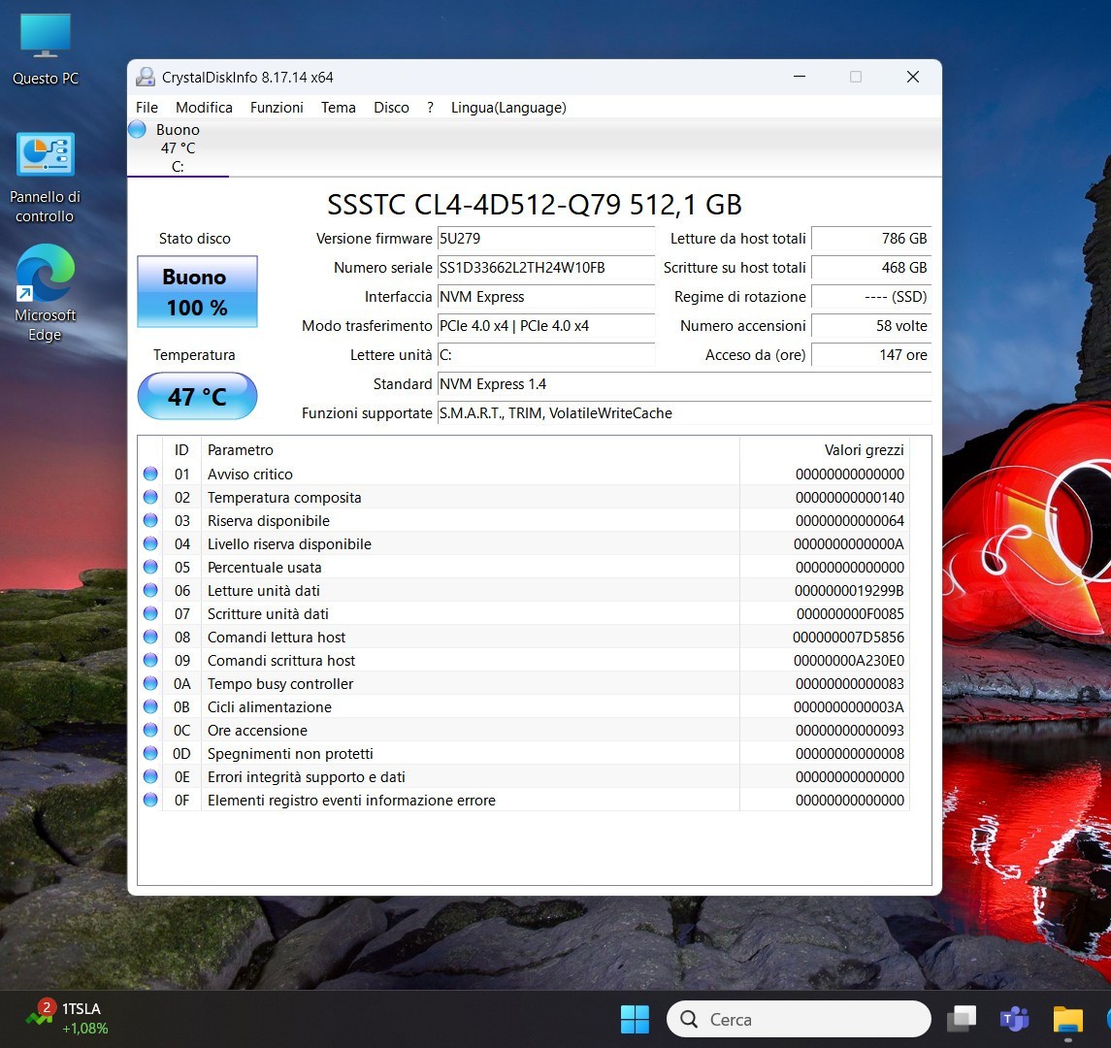Open the Disco menu
Image resolution: width=1111 pixels, height=1048 pixels.
point(391,107)
